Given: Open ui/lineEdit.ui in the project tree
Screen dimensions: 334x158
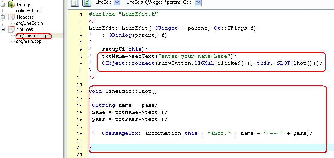Looking at the screenshot, I should point(28,11).
